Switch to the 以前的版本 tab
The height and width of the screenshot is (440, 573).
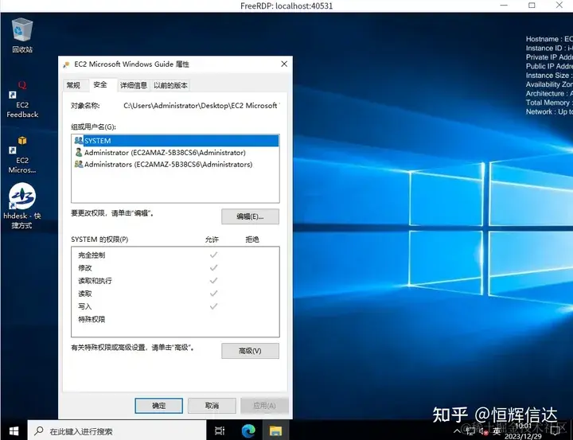[170, 85]
